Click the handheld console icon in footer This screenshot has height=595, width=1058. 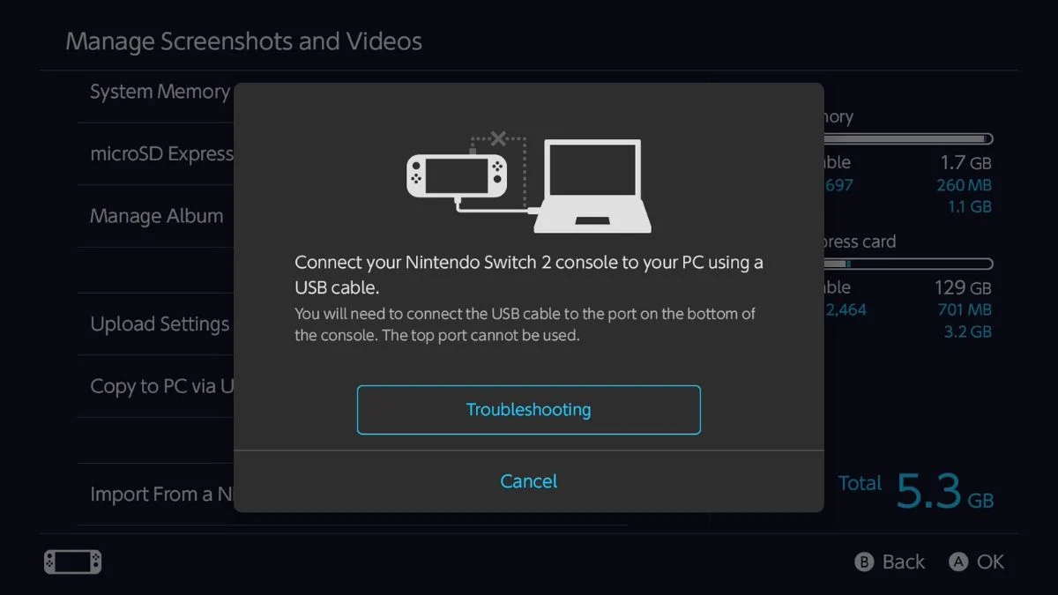click(x=73, y=562)
